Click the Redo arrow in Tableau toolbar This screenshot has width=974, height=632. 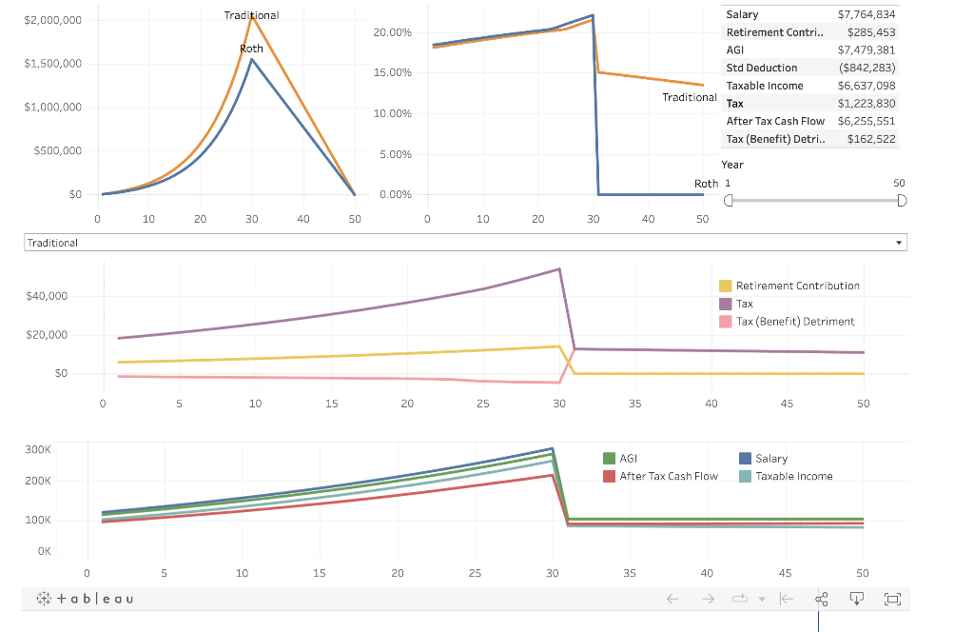click(708, 599)
